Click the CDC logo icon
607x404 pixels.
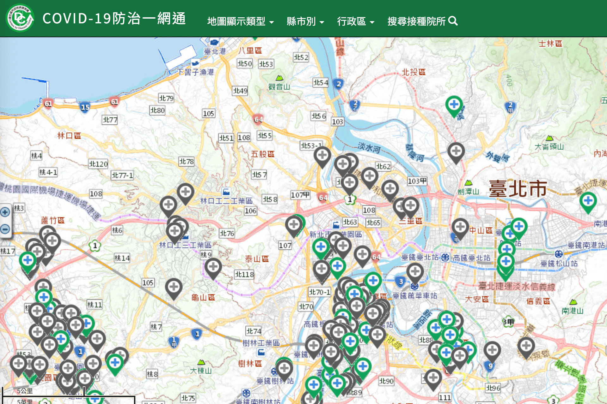(x=20, y=18)
